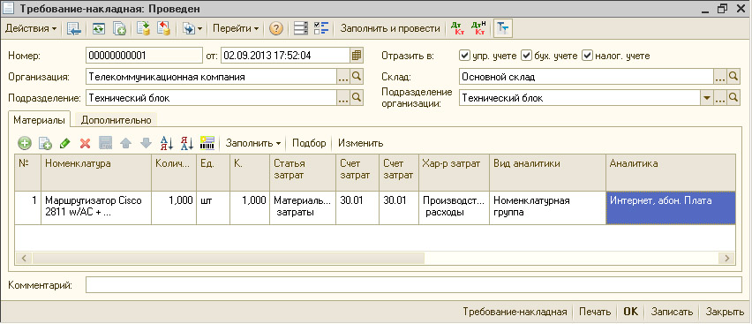
Task: Open Подразделение организации magnifier icon
Action: click(733, 98)
